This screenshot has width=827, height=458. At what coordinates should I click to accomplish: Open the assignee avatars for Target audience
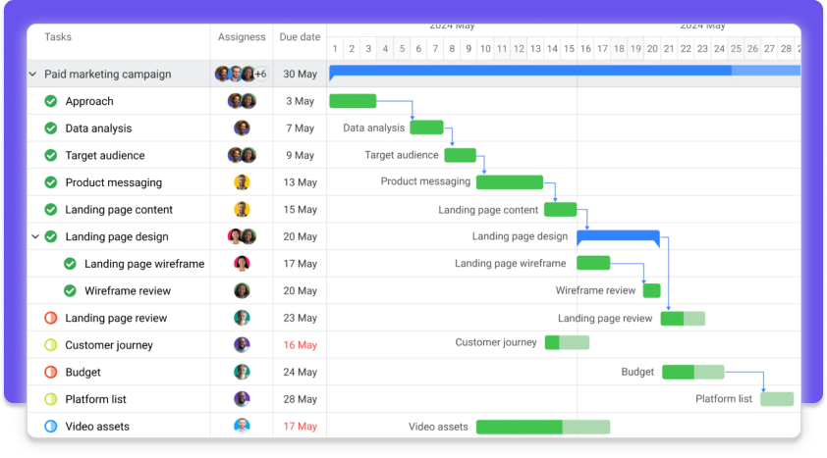242,155
